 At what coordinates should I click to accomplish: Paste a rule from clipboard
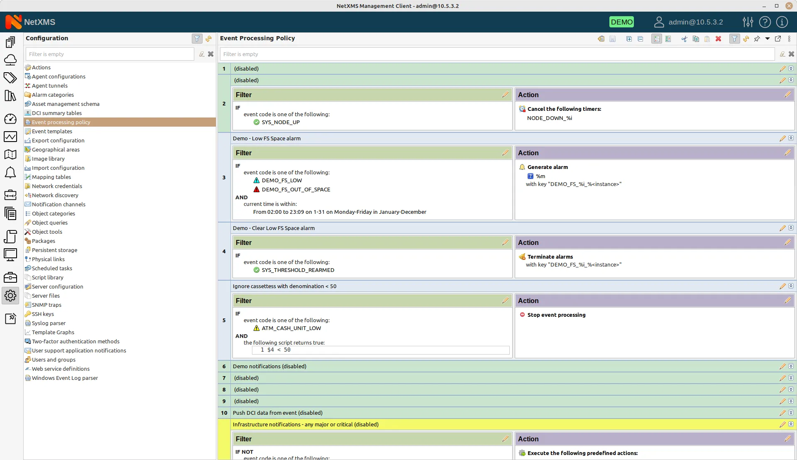(707, 39)
